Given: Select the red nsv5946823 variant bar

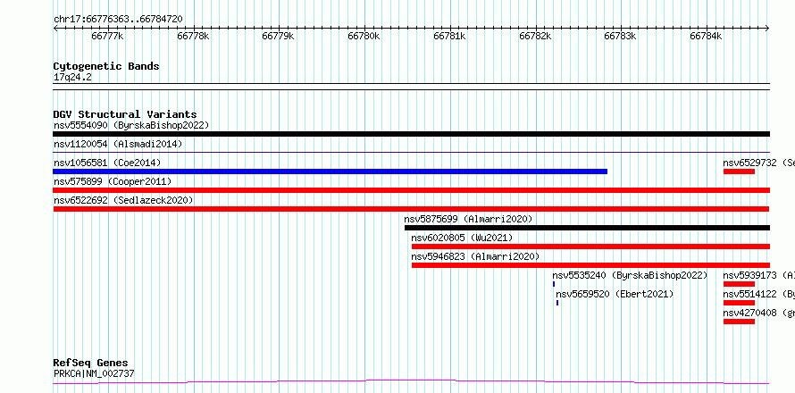Looking at the screenshot, I should click(590, 265).
